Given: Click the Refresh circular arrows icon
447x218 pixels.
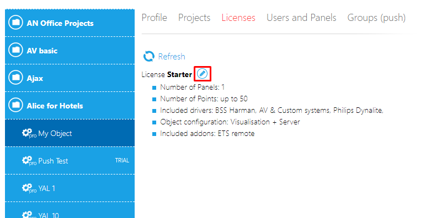Looking at the screenshot, I should 149,56.
